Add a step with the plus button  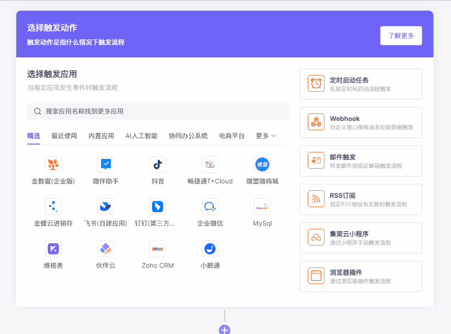(x=224, y=330)
